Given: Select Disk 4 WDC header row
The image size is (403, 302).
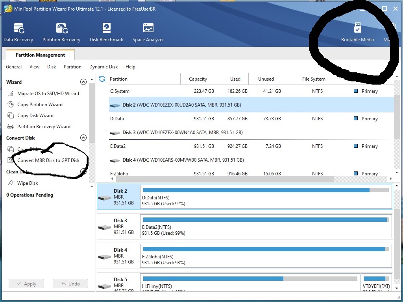Looking at the screenshot, I should click(x=251, y=160).
